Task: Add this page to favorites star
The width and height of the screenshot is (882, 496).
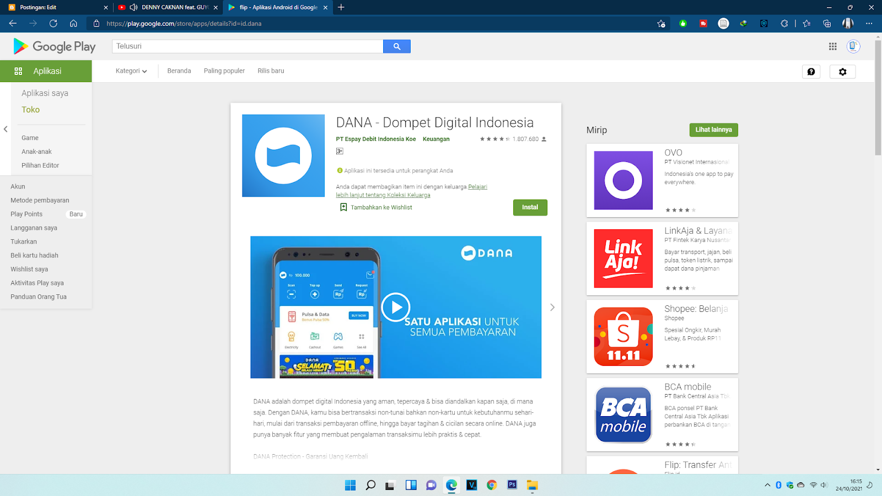Action: [x=661, y=24]
